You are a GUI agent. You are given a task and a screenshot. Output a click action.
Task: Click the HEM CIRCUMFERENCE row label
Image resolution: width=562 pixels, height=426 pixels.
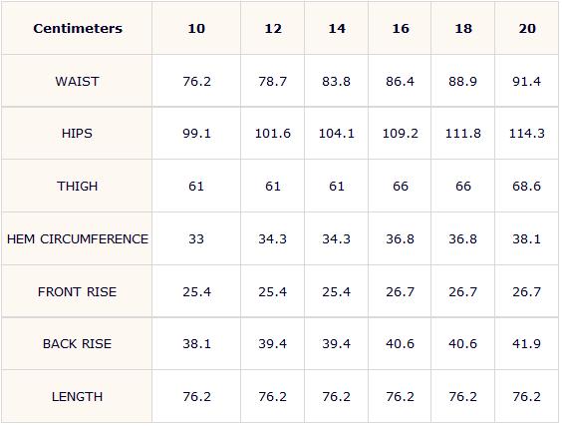(x=78, y=239)
